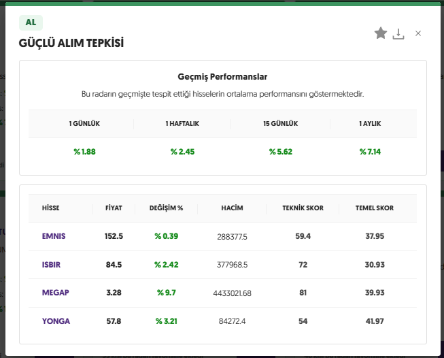Image resolution: width=444 pixels, height=358 pixels.
Task: Click YONGA volume 84272.4
Action: pyautogui.click(x=232, y=321)
